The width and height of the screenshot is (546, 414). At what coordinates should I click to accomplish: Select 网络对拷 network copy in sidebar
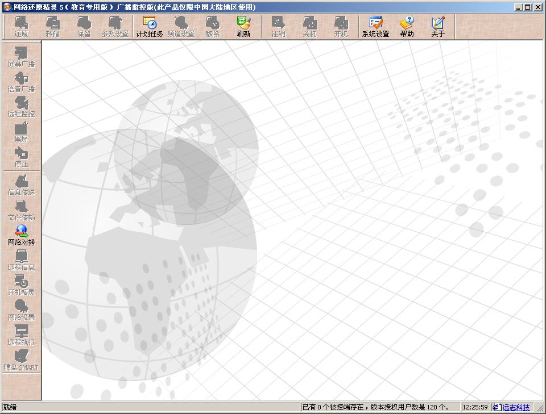21,235
